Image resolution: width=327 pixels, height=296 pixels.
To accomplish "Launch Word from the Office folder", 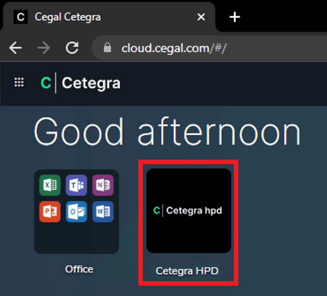I will click(x=103, y=211).
